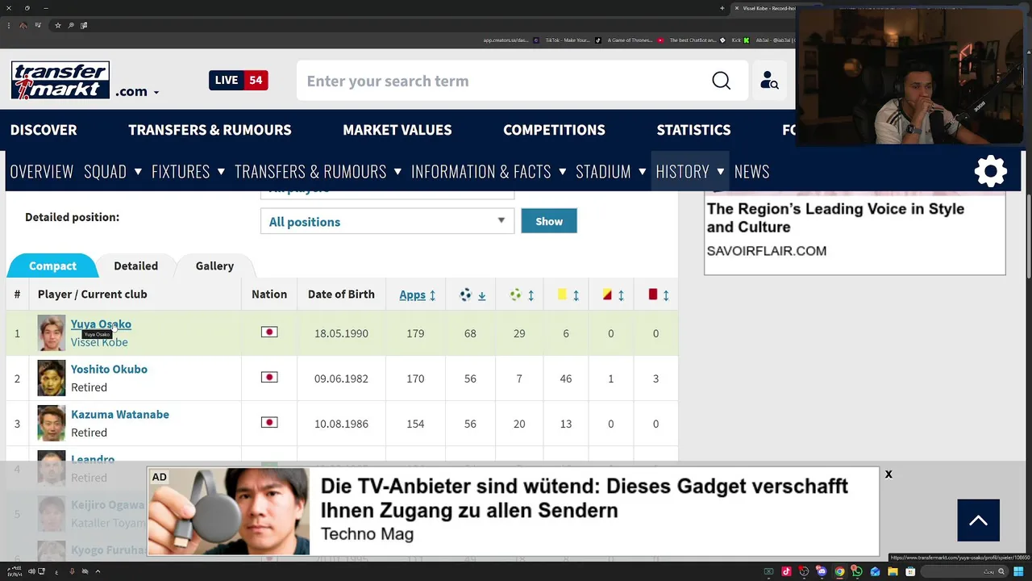Screen dimensions: 1032x581
Task: Click the Transfermarkt logo
Action: coord(60,80)
